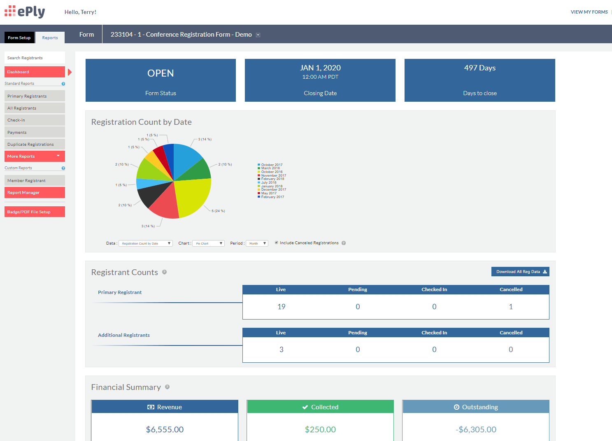Open the VIEW MY FORMS link

pyautogui.click(x=589, y=12)
